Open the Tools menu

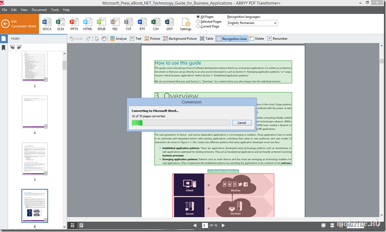coord(55,10)
